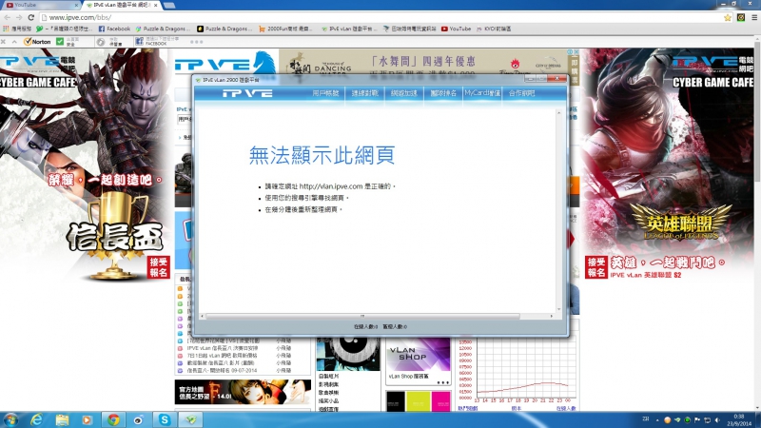
Task: Click the scroll left arrow in the IPvE window
Action: (203, 317)
